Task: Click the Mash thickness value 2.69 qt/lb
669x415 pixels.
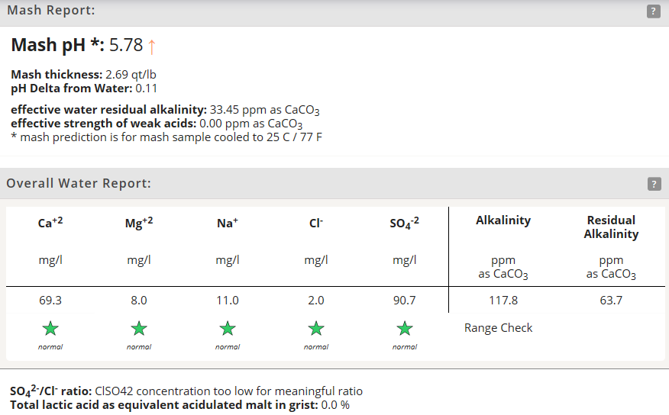Action: (131, 75)
